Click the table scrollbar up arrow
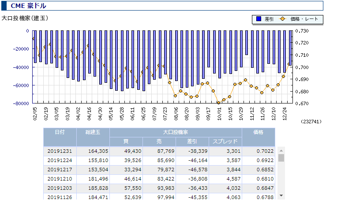The image size is (341, 203). (x=281, y=151)
